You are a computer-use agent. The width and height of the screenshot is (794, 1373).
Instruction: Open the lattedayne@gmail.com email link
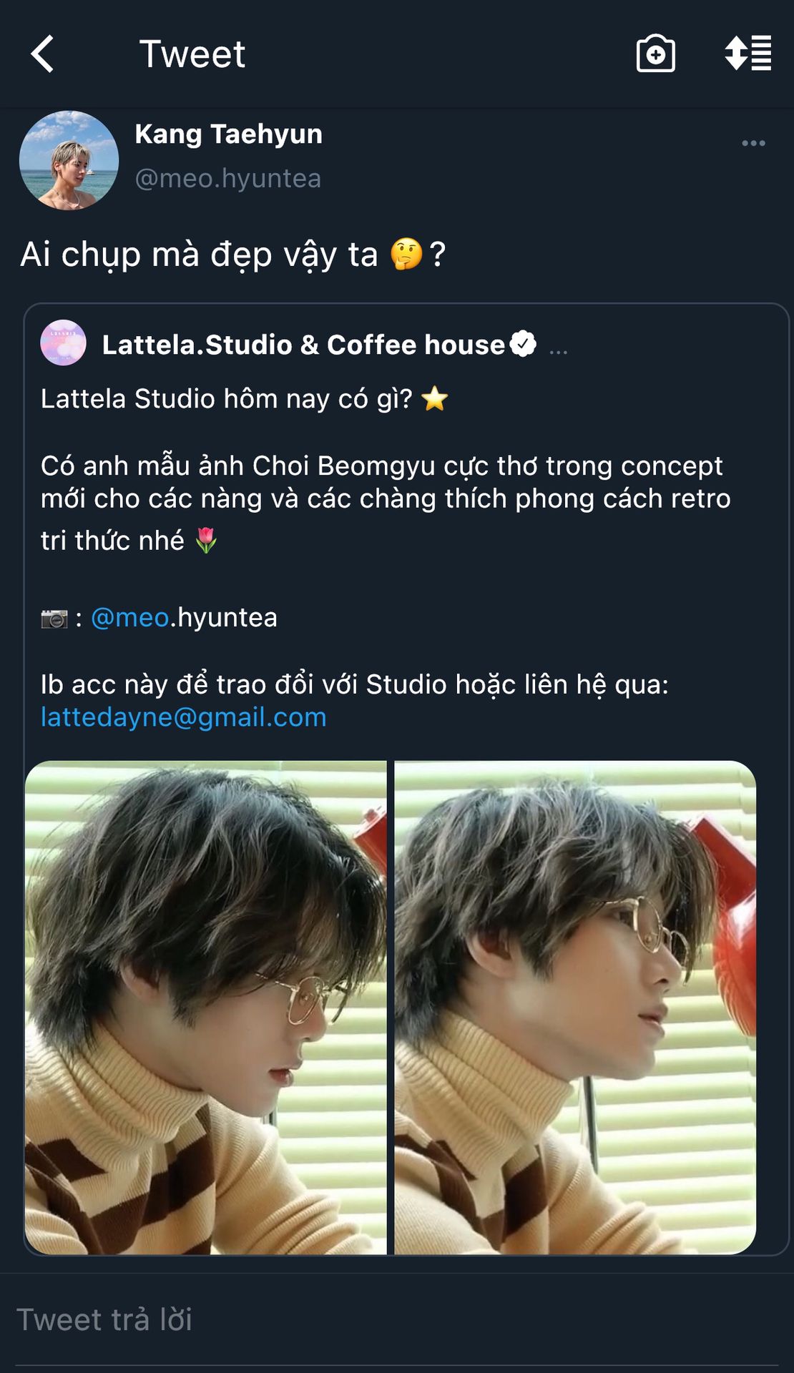(x=183, y=717)
